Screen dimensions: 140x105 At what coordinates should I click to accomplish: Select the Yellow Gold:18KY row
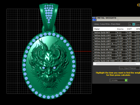(117, 41)
